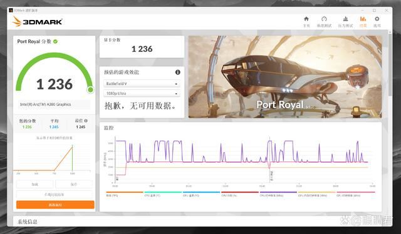Open the Benchmarks tab (speedometer icon)
The image size is (401, 234).
[324, 22]
